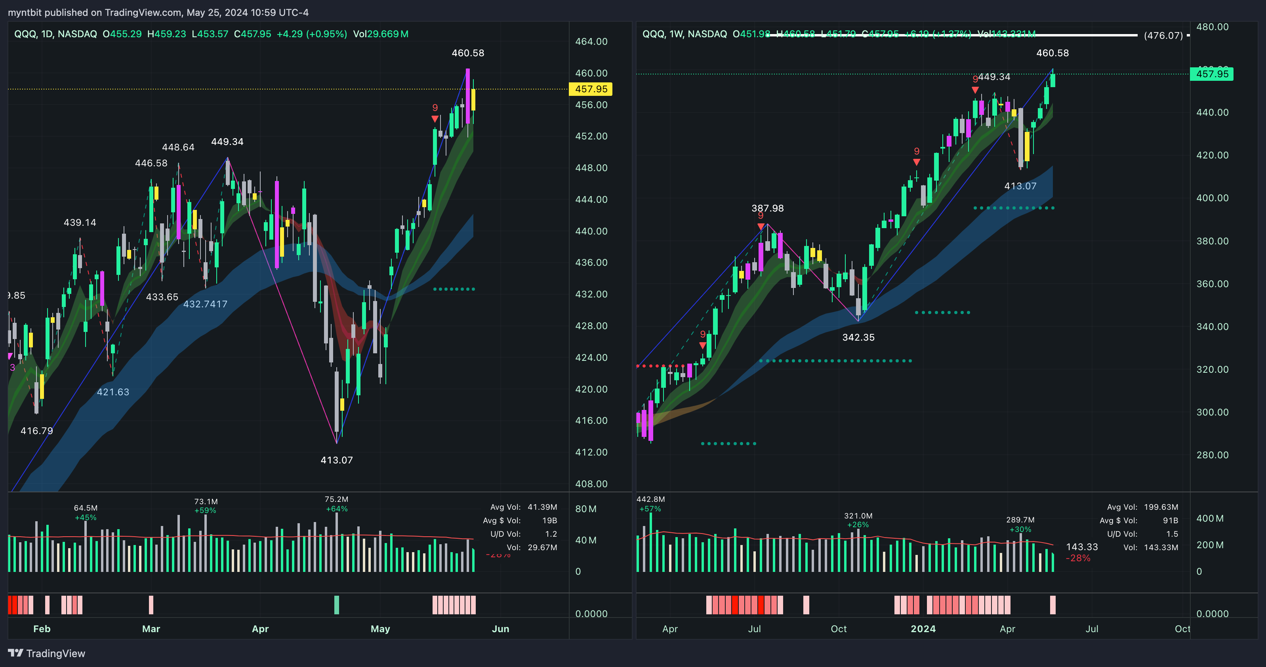
Task: Click the 75.2M +64% volume spike label
Action: click(337, 504)
